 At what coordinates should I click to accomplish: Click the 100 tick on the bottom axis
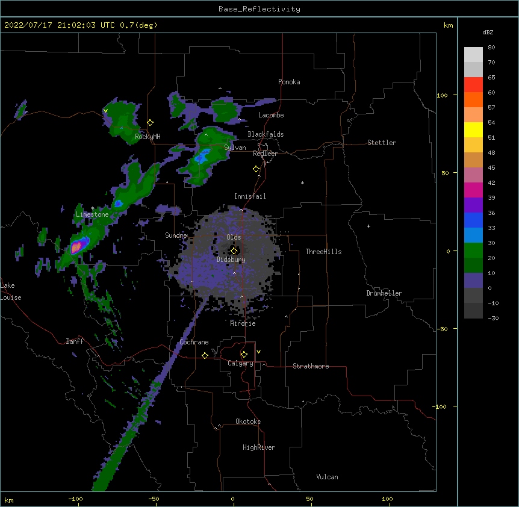387,499
